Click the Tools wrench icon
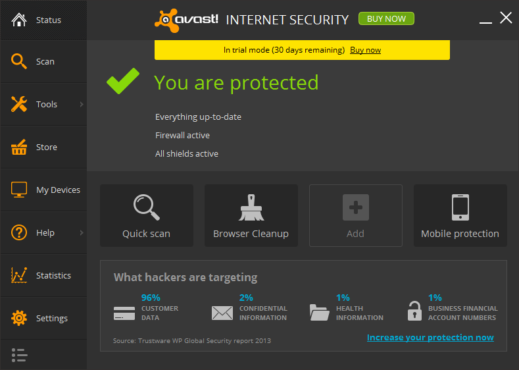519x370 pixels. click(19, 104)
